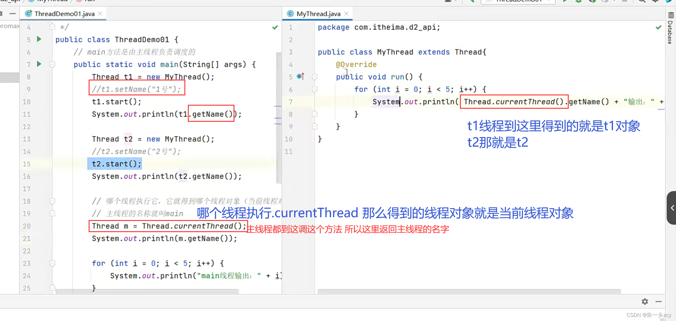The height and width of the screenshot is (321, 676).
Task: Click println(t2.getName()) on line 16
Action: tap(167, 176)
